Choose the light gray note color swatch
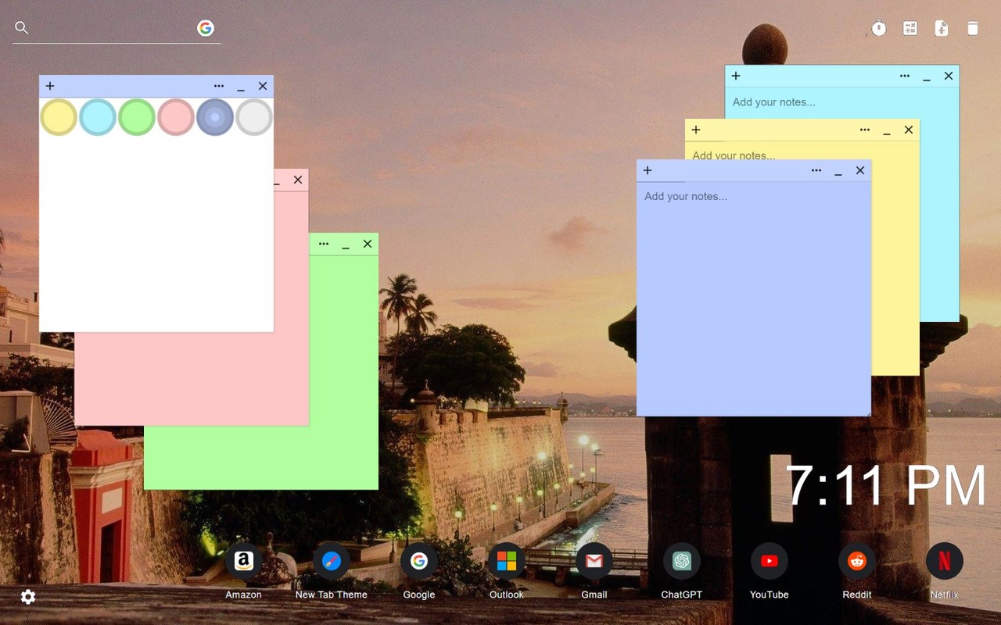The image size is (1001, 625). [254, 117]
